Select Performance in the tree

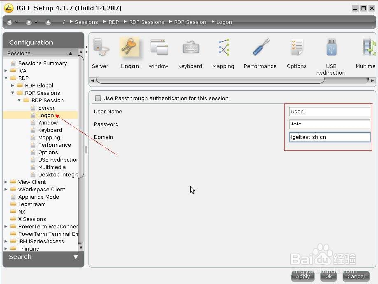(55, 145)
